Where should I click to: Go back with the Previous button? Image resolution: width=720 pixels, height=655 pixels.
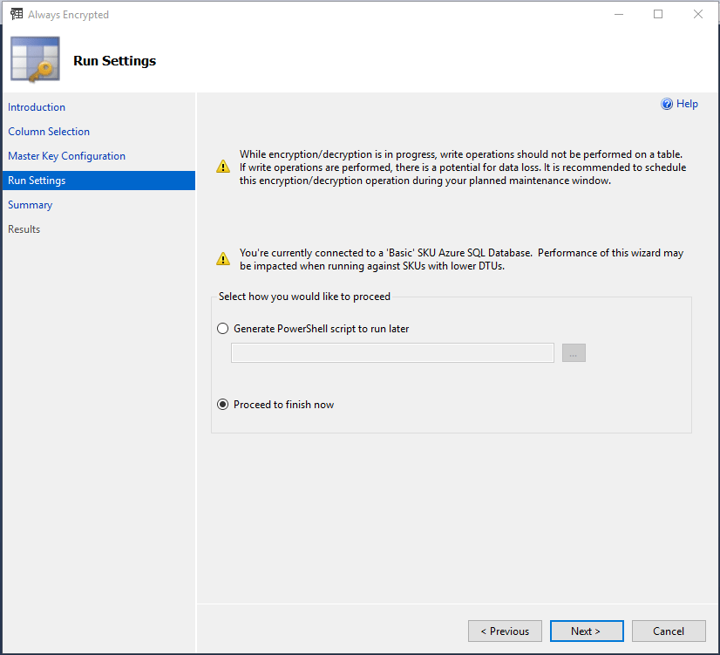pos(505,631)
